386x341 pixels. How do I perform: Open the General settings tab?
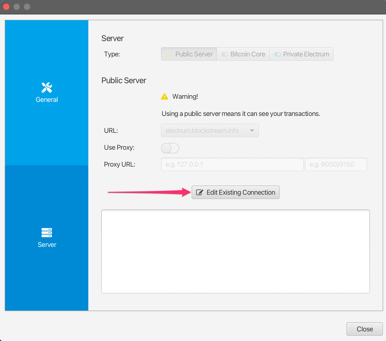[x=47, y=93]
